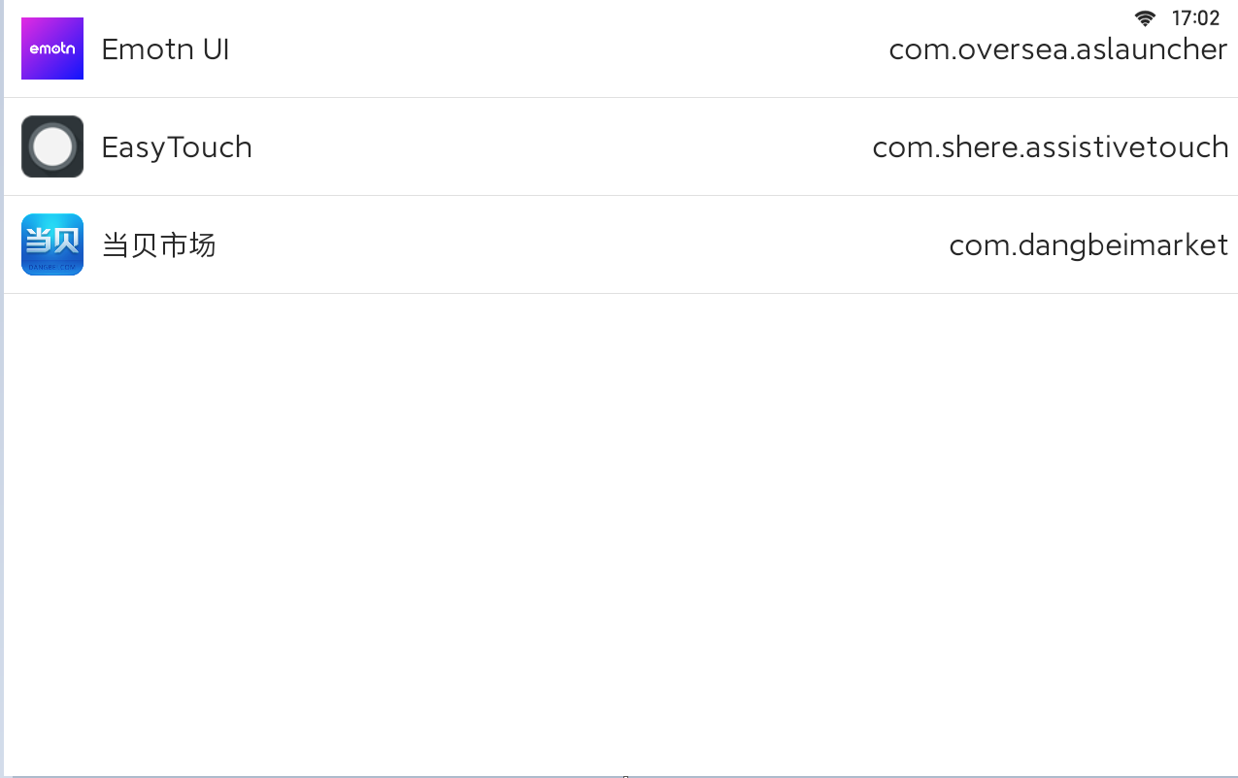Select the EasyTouch app name label
The image size is (1238, 778).
click(x=177, y=147)
